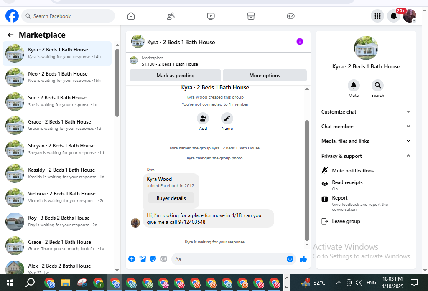Switch ENG input language indicator
Viewport: 428px width, 291px height.
tap(371, 283)
